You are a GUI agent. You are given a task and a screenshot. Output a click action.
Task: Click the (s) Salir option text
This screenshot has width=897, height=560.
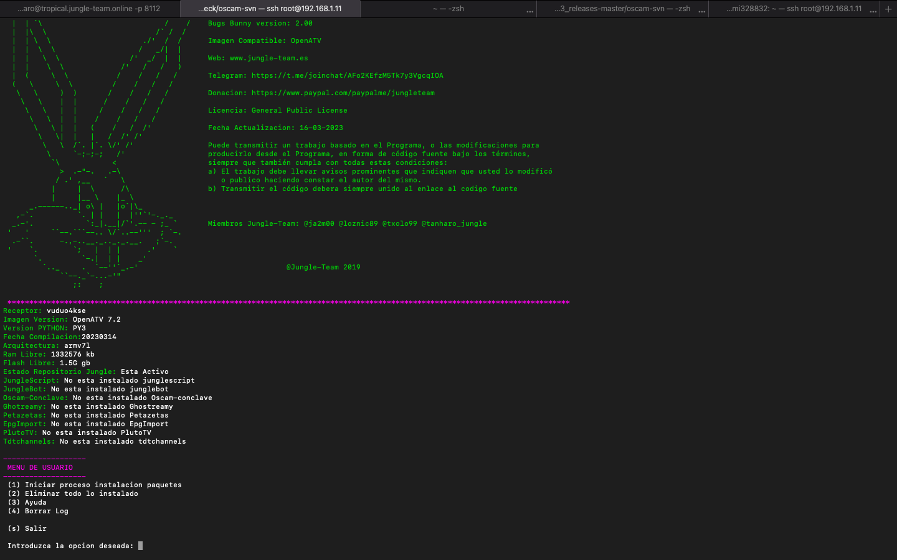27,528
